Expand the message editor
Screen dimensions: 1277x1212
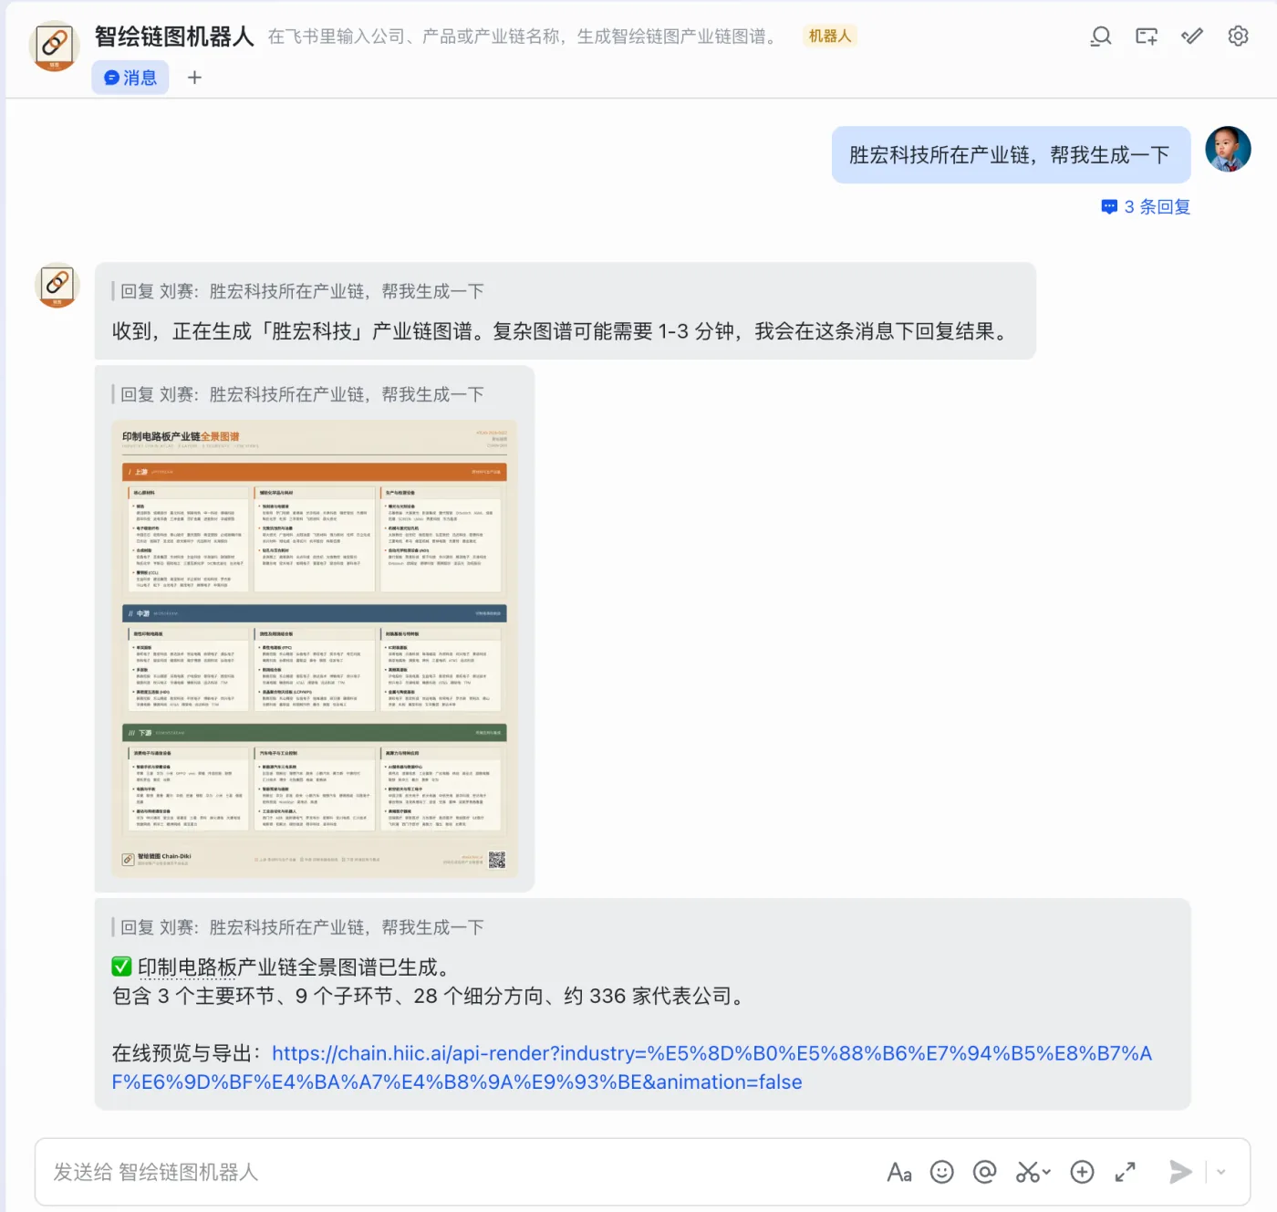[1126, 1172]
